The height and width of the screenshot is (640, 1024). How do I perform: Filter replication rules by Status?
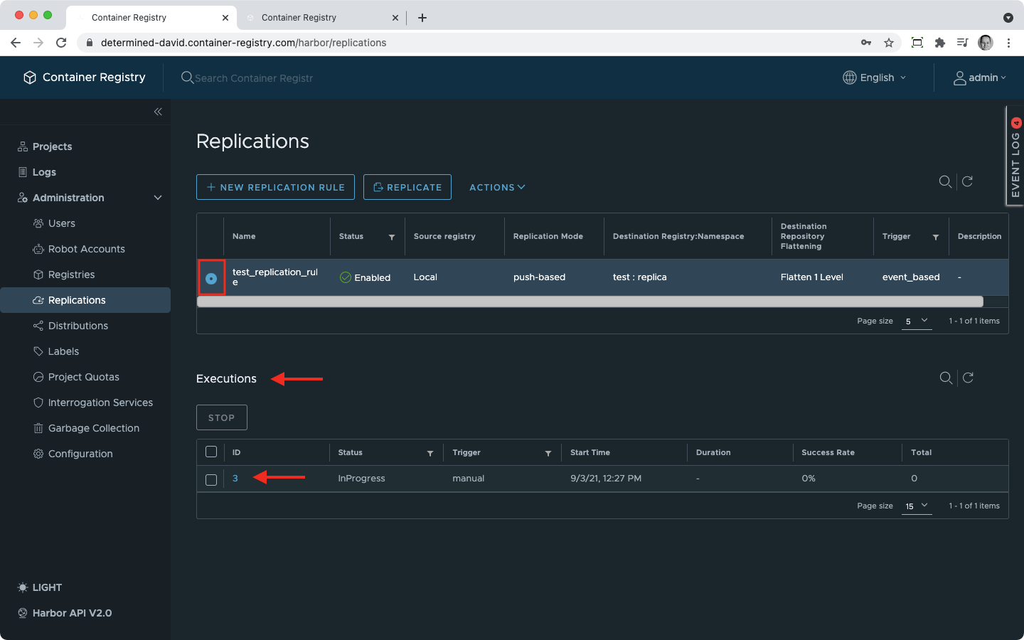(392, 237)
